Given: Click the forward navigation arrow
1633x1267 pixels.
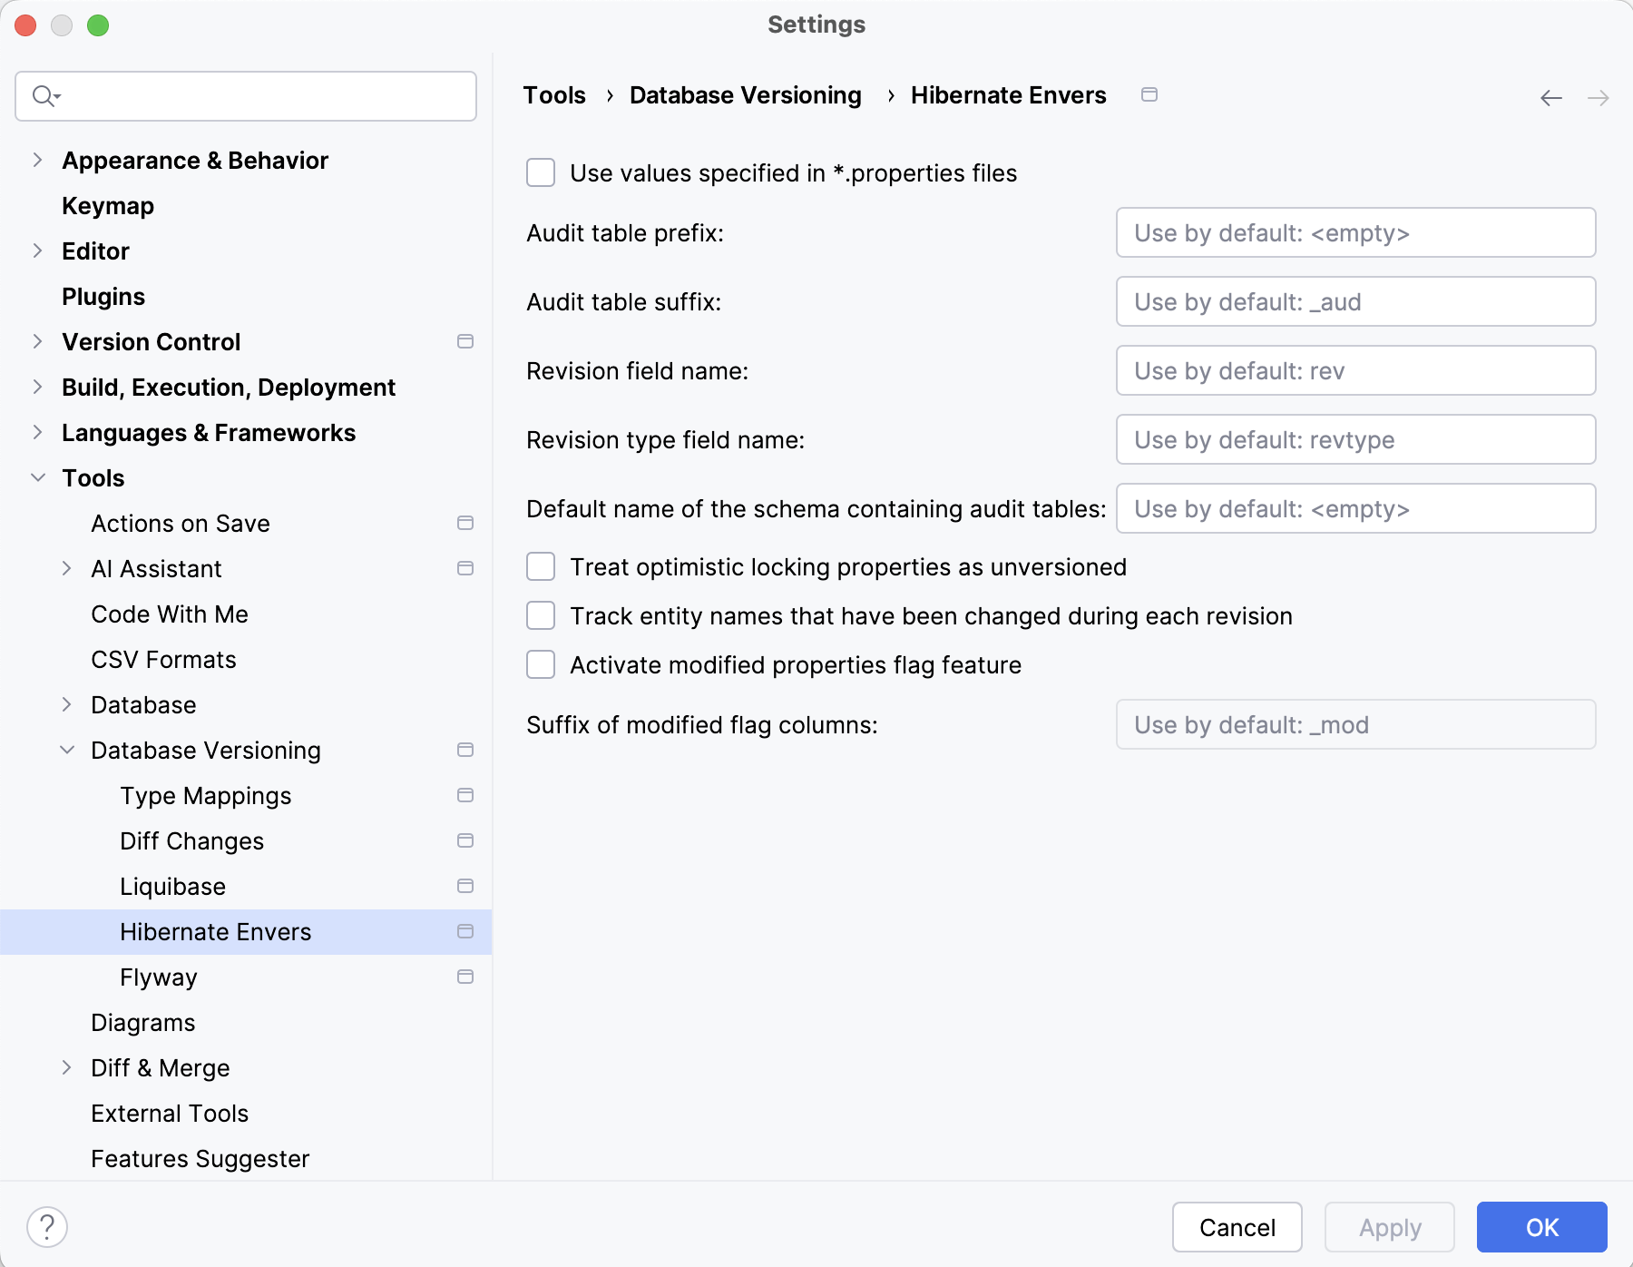Looking at the screenshot, I should pos(1597,96).
